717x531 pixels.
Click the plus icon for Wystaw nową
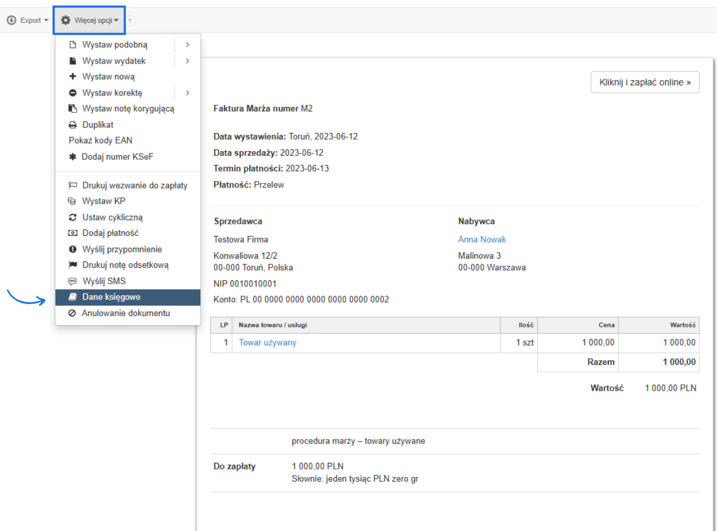[x=73, y=77]
